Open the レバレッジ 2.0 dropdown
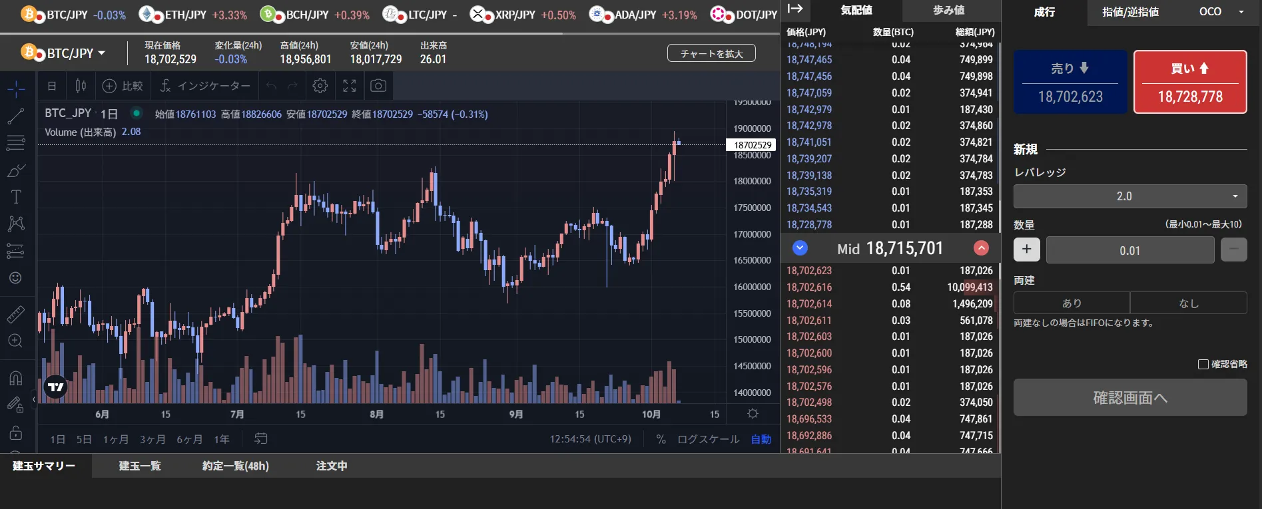Viewport: 1262px width, 509px height. (1129, 196)
